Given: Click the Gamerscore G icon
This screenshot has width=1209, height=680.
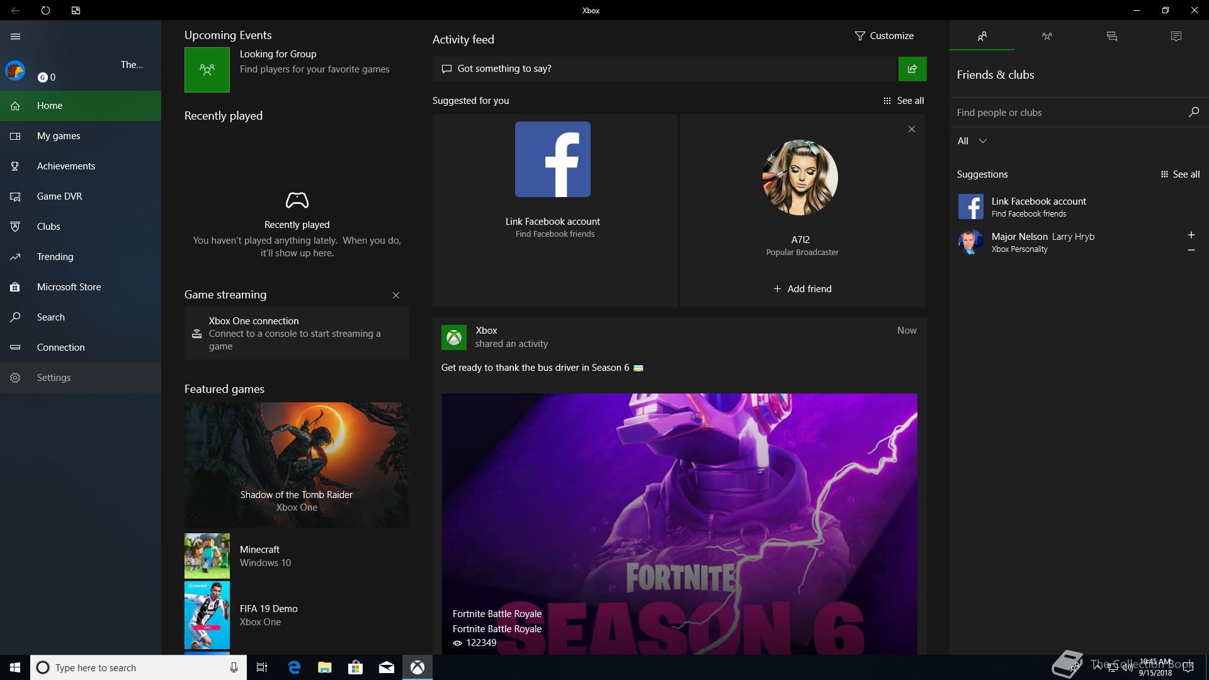Looking at the screenshot, I should click(43, 77).
